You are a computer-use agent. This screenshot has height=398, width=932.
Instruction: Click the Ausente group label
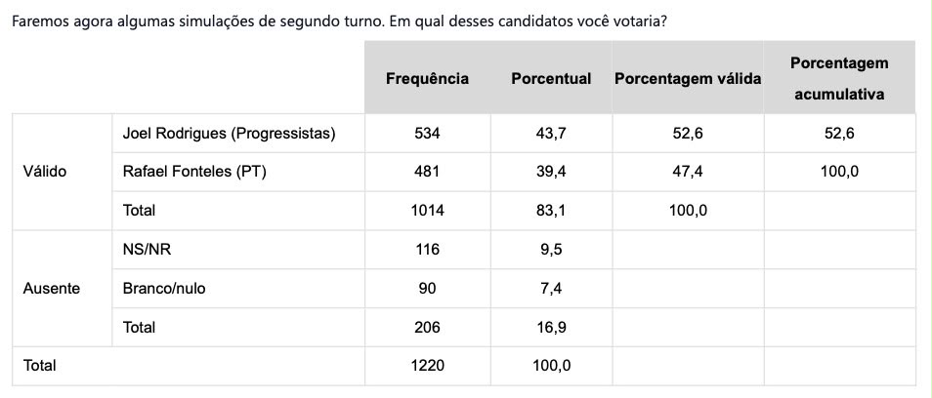tap(51, 289)
